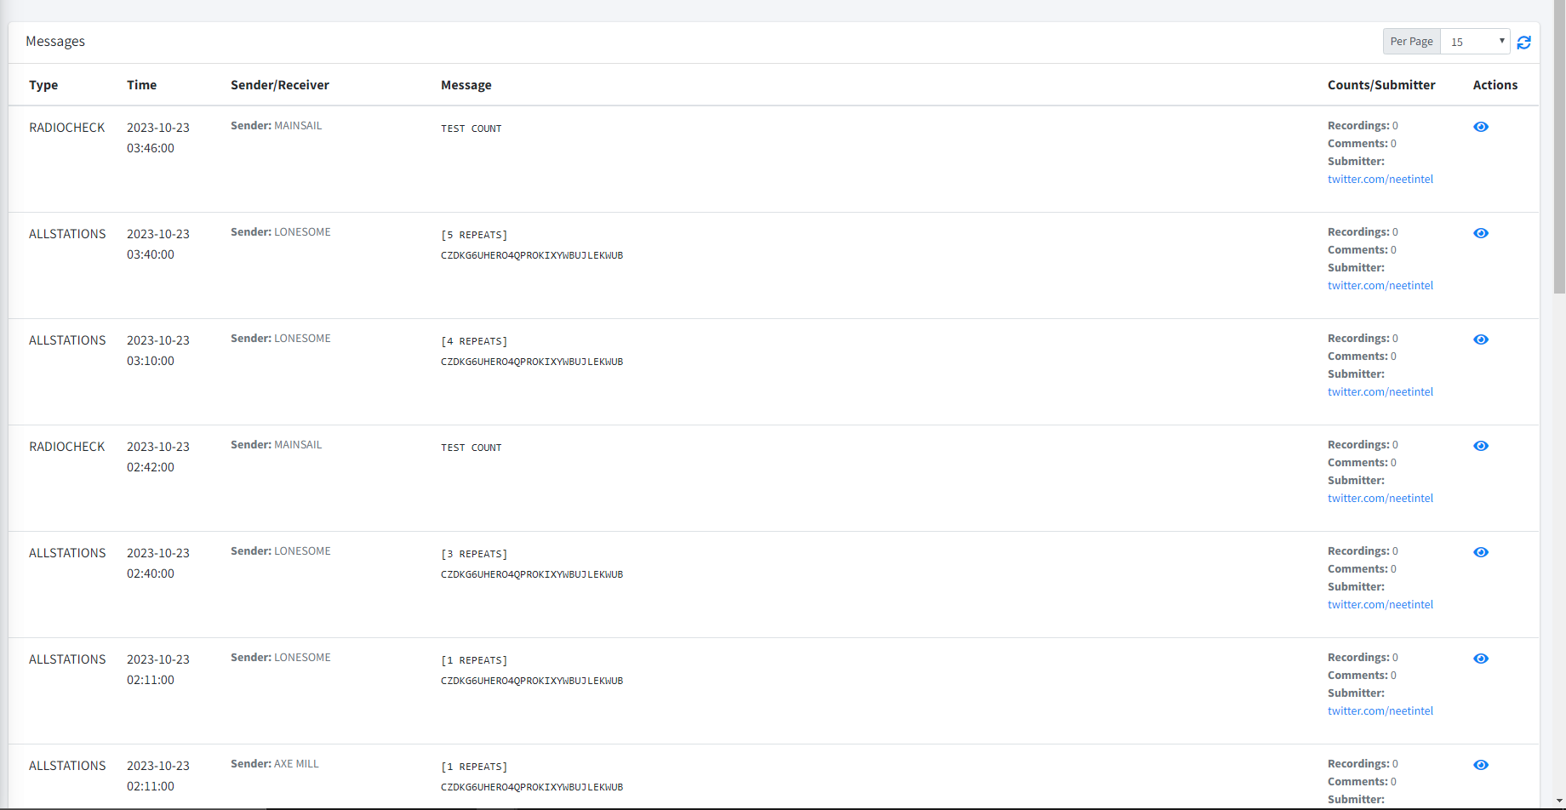Click the ALLSTATIONS type at 03:40:00

[67, 234]
